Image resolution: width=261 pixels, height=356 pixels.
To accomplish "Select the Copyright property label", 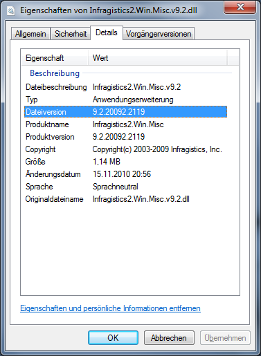I will point(40,149).
